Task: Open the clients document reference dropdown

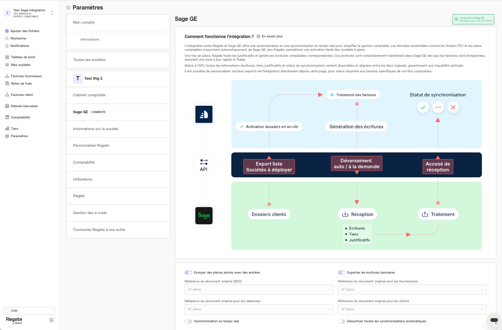Action: [x=412, y=309]
